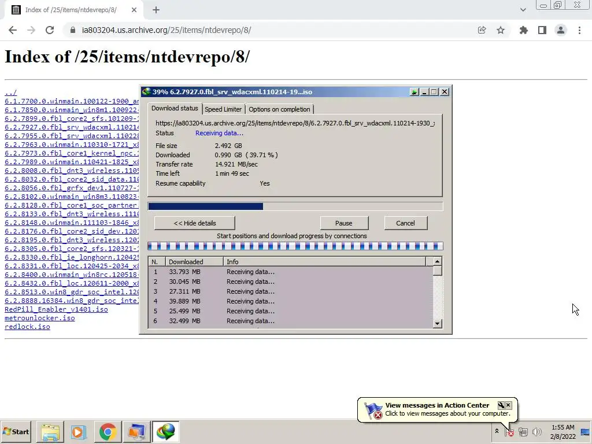Select connection row 1 with 33.793 MB
592x444 pixels.
point(291,272)
